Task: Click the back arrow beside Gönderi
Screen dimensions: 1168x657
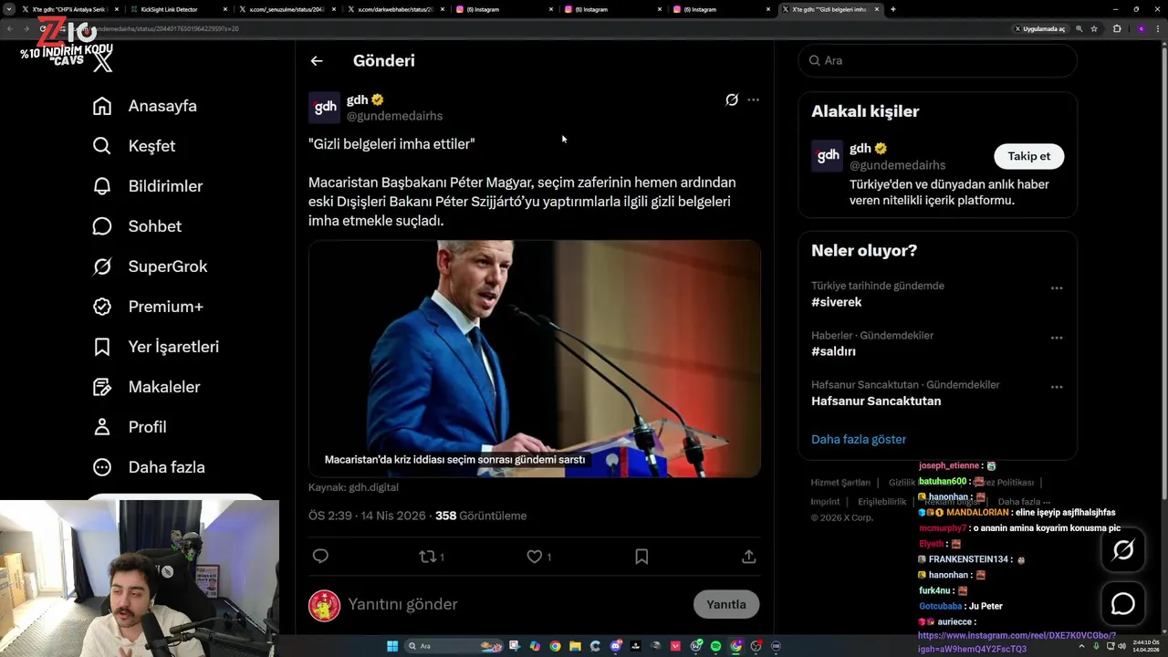Action: click(317, 61)
